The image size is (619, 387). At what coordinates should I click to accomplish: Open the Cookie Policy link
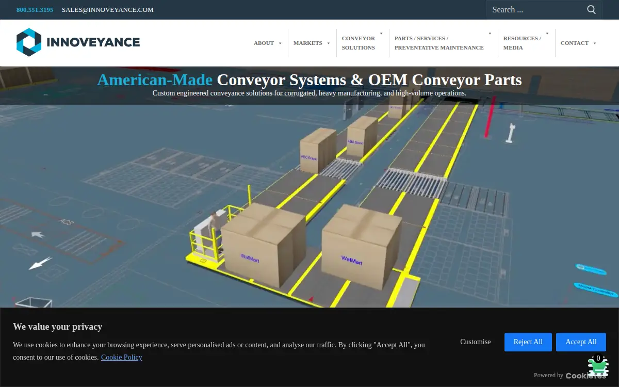point(122,357)
